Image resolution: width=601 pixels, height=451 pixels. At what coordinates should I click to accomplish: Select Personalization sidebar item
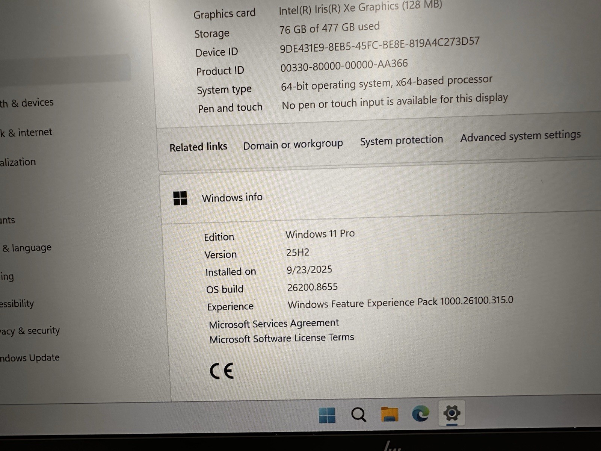[x=18, y=162]
